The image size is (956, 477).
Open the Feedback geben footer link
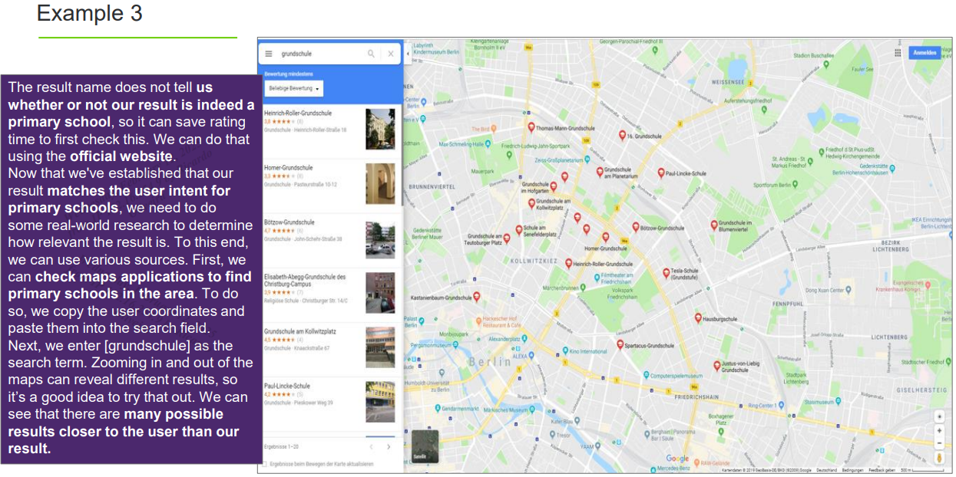pyautogui.click(x=882, y=469)
